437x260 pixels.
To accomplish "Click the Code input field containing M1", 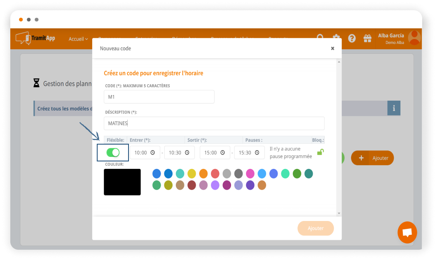I will 159,97.
